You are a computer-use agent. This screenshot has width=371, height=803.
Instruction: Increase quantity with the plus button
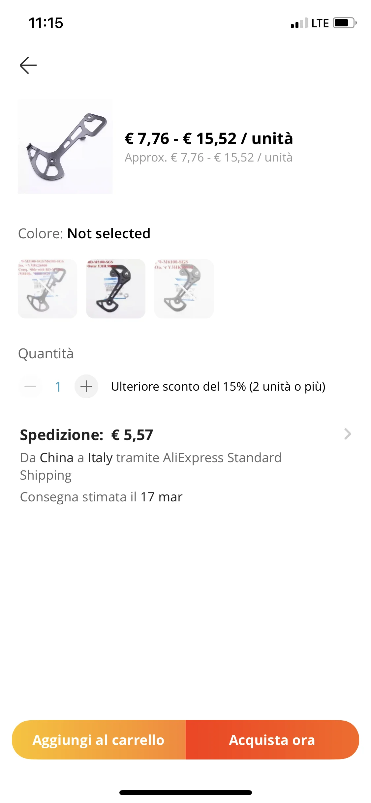point(86,386)
